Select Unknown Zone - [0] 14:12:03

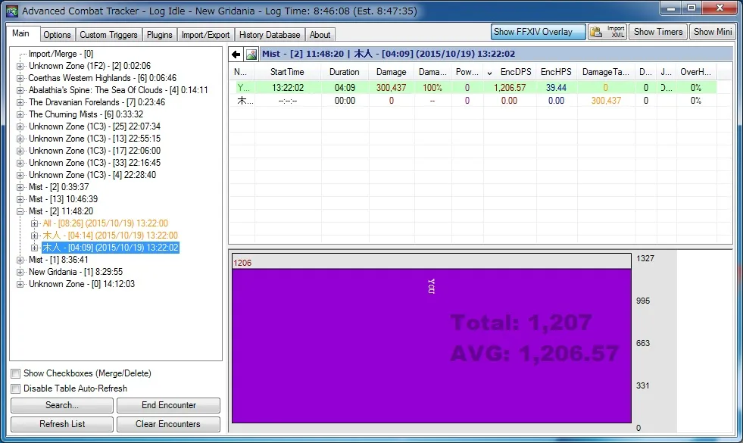(x=82, y=284)
